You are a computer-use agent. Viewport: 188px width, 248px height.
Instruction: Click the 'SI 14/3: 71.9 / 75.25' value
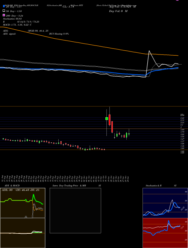click(28, 22)
